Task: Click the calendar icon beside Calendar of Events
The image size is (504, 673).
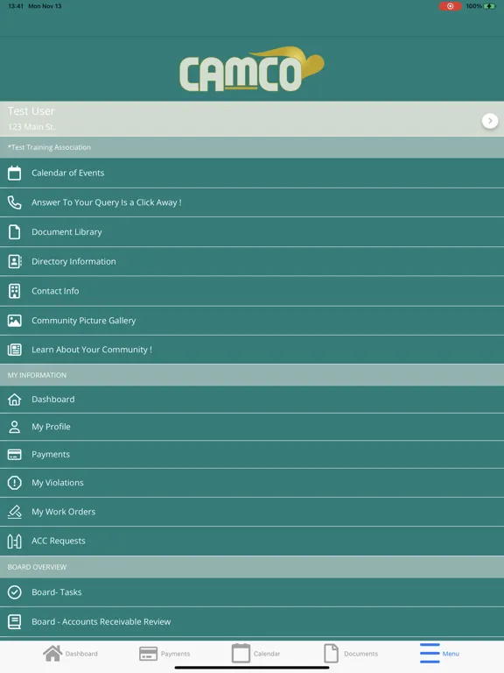Action: pyautogui.click(x=14, y=173)
